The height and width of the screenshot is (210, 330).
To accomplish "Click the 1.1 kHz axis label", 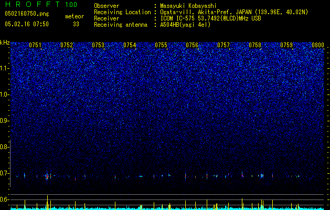I will click(5, 68).
